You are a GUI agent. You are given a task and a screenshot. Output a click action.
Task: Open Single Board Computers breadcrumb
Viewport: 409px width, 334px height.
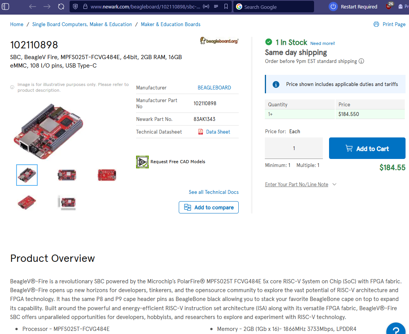(x=82, y=24)
